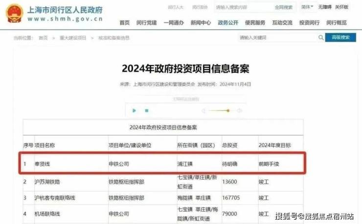Click the publish date text 2024年11月4日

(x=235, y=84)
